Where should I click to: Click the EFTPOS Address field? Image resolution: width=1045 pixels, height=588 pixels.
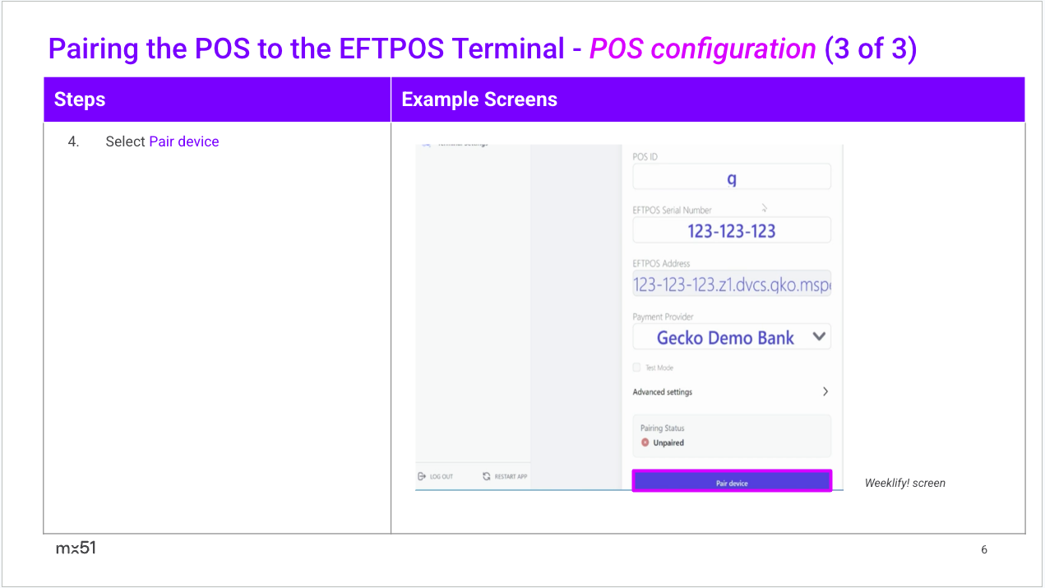coord(731,285)
